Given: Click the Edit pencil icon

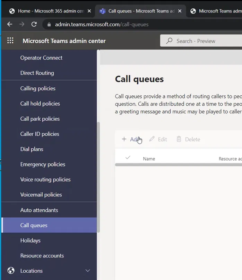Looking at the screenshot, I should point(152,139).
